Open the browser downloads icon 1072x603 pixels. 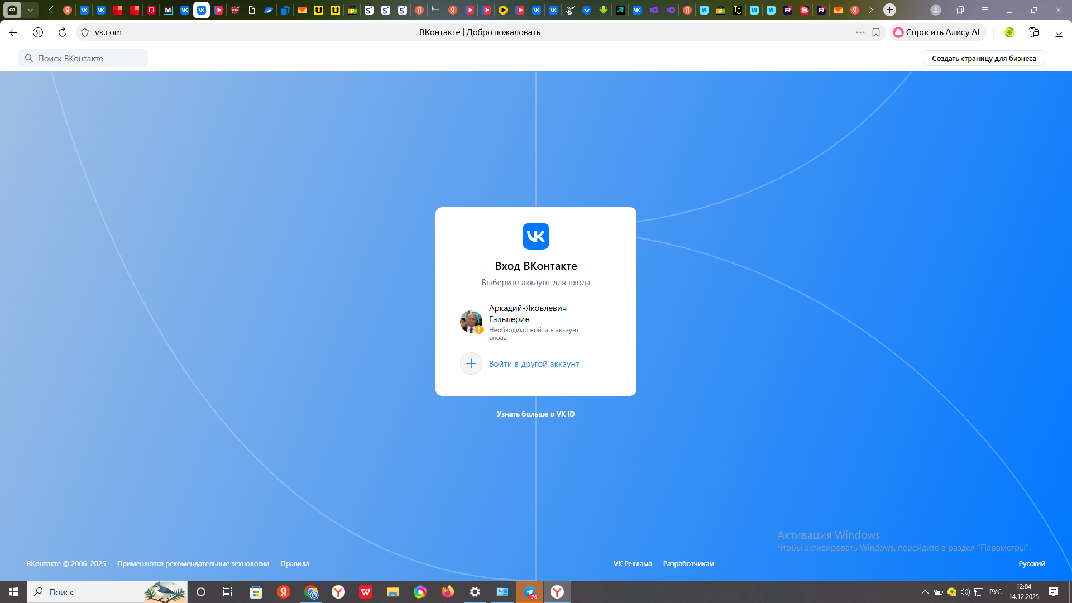click(1059, 32)
